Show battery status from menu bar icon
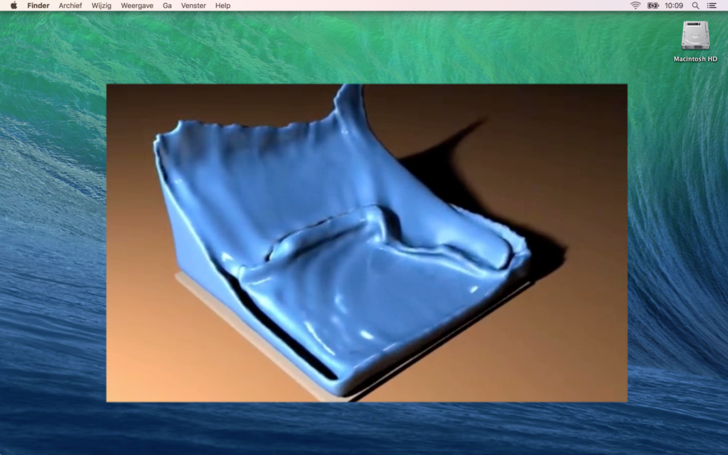The image size is (728, 455). click(653, 6)
